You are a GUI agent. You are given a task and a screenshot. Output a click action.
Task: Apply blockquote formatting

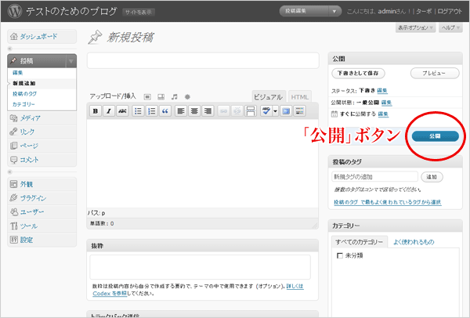pyautogui.click(x=164, y=111)
